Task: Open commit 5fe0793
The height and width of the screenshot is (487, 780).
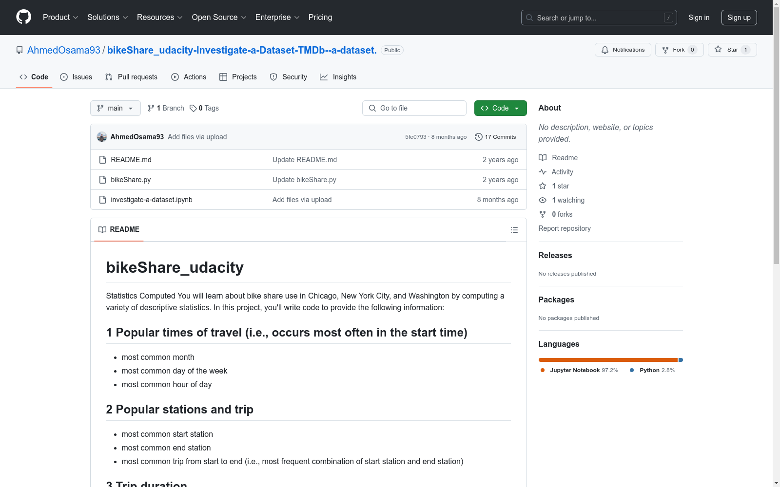Action: (415, 137)
